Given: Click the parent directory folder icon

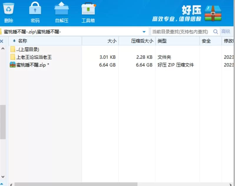Looking at the screenshot, I should pos(13,49).
